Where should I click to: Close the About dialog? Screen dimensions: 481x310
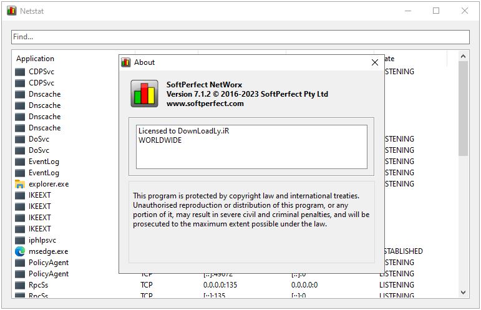374,62
